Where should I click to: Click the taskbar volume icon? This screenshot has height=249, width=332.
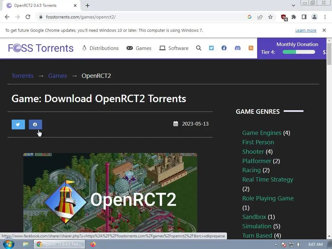pos(299,244)
